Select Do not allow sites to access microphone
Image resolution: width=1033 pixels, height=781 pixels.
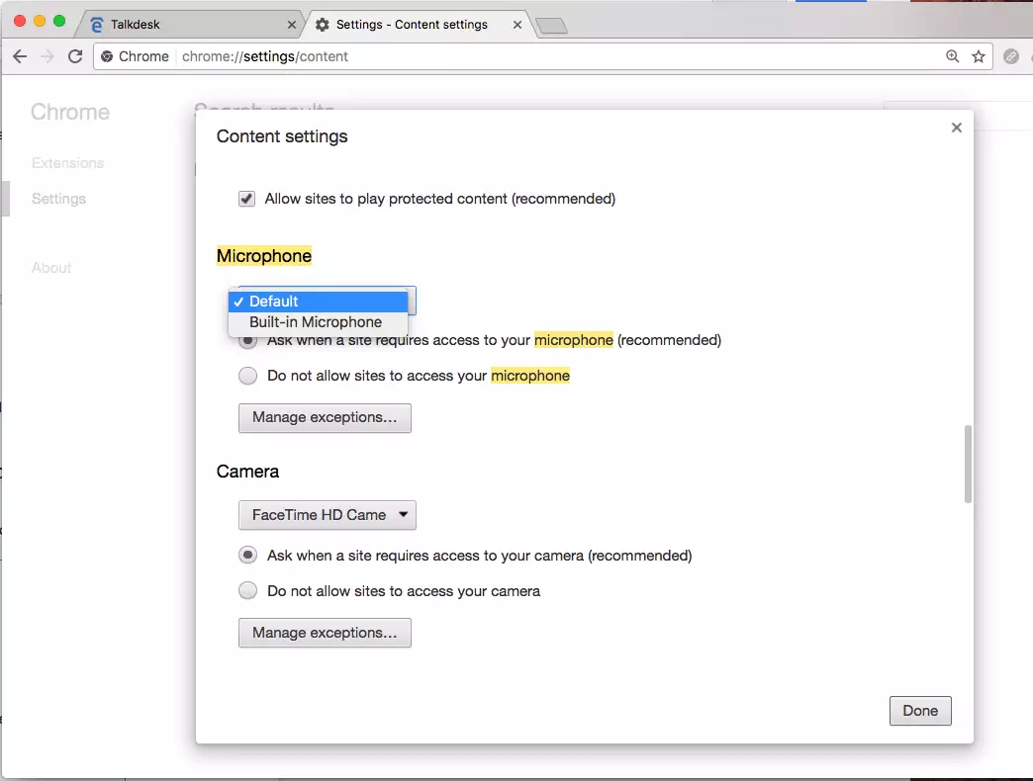[x=248, y=376]
